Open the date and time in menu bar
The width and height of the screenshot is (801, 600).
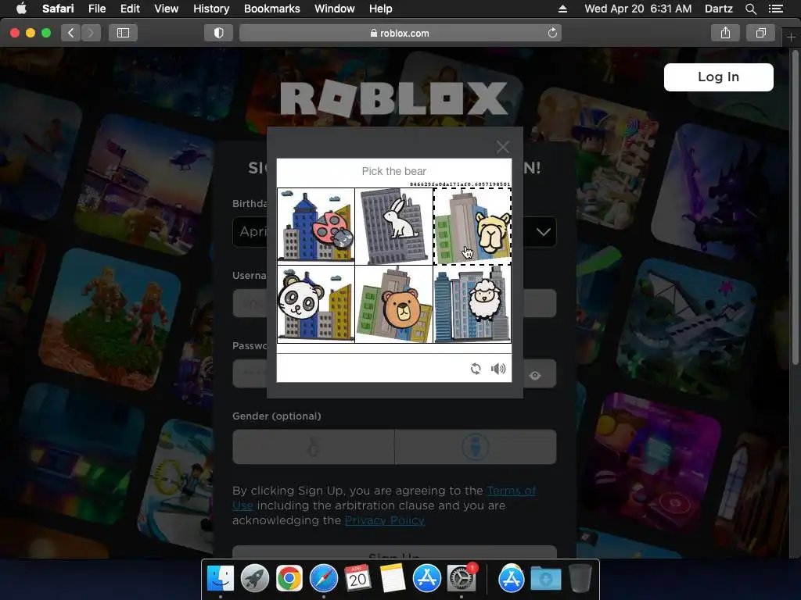[x=638, y=9]
